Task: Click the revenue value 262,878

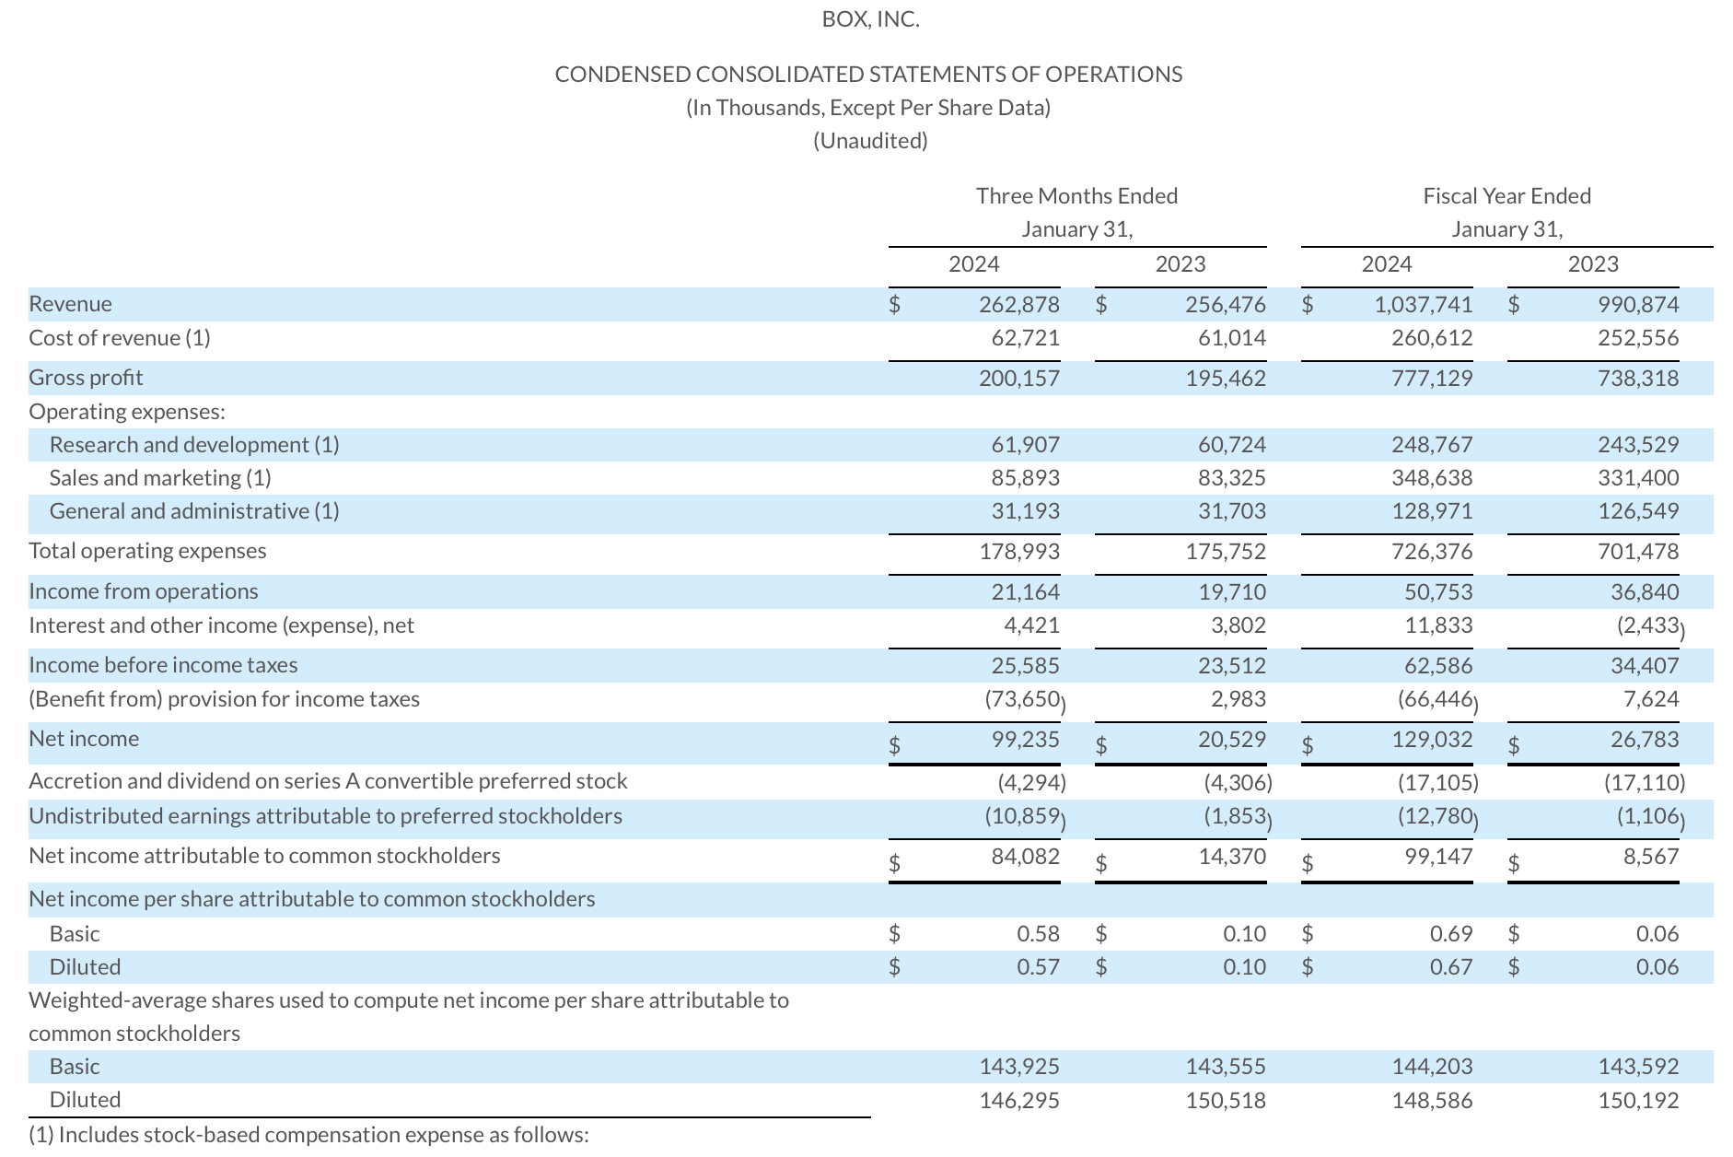Action: pos(1019,304)
